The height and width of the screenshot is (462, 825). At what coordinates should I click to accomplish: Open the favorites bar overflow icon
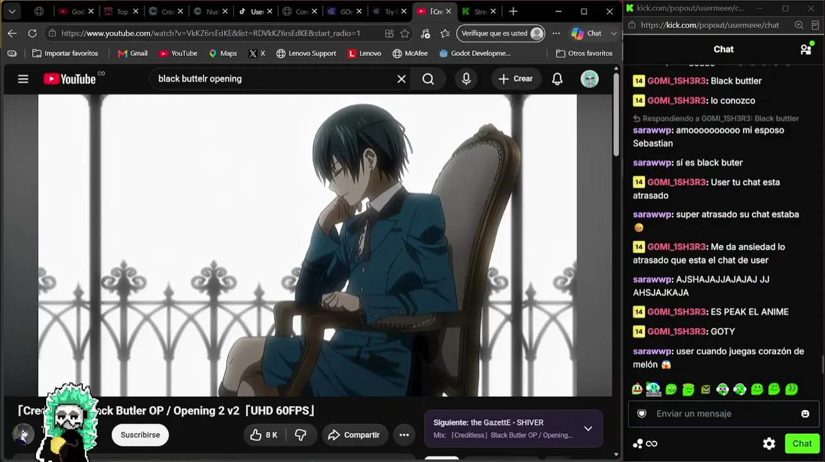tap(12, 53)
